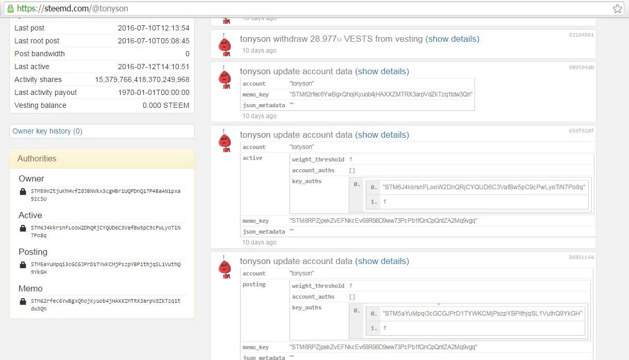The height and width of the screenshot is (360, 629).
Task: Click the avatar on transaction 909594ab
Action: coord(225,77)
